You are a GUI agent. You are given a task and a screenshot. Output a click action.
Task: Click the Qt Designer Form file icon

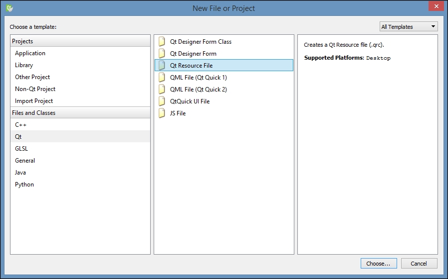click(162, 54)
